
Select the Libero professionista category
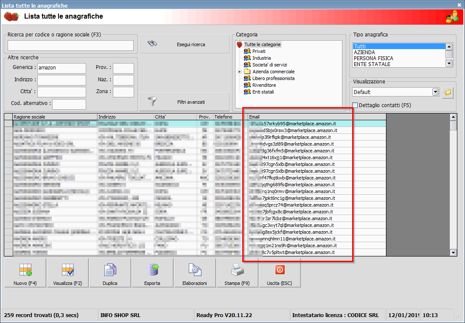tap(273, 78)
